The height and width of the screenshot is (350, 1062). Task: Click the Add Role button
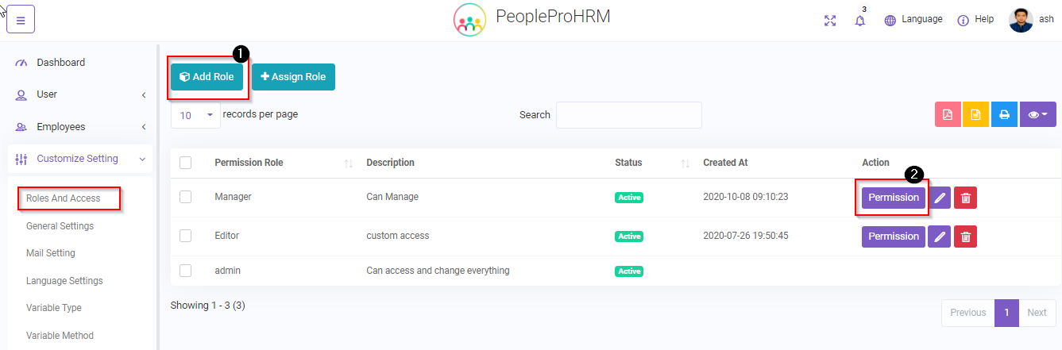click(207, 77)
